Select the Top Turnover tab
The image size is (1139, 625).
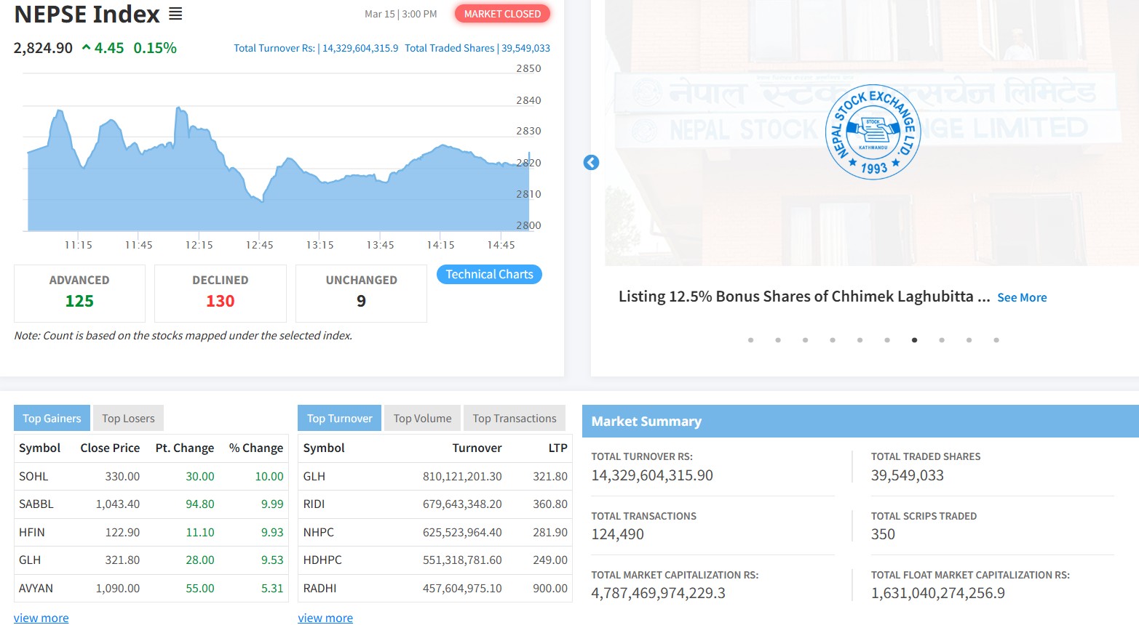[x=339, y=419]
